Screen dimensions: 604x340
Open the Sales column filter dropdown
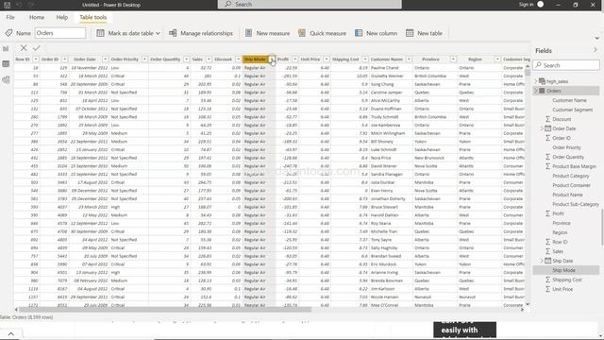coord(209,59)
